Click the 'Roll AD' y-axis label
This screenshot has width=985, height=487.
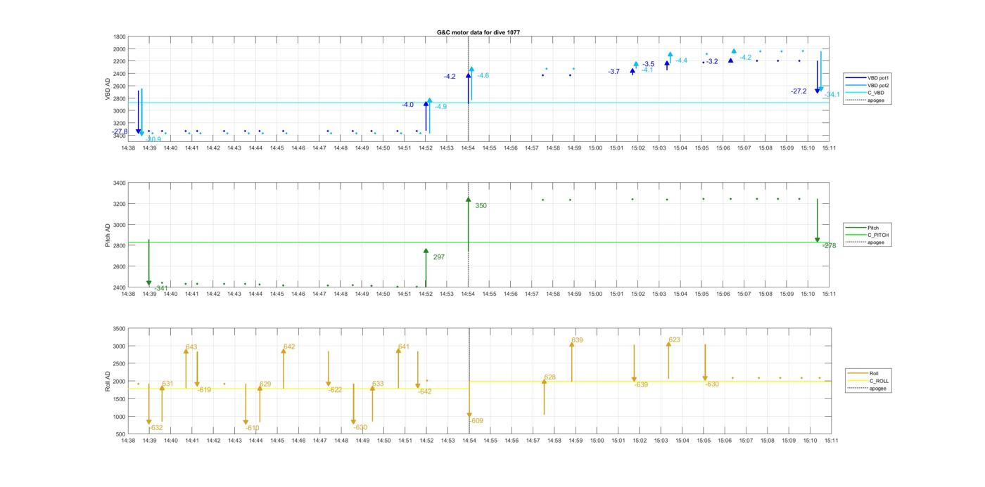click(x=108, y=381)
